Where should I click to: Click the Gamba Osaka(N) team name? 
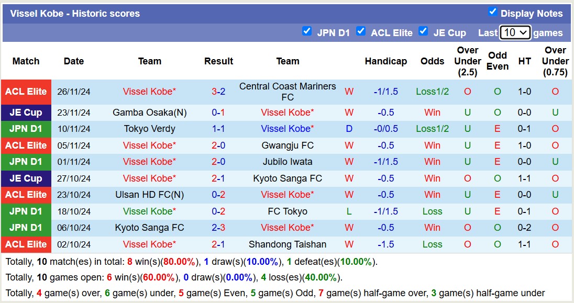click(150, 112)
